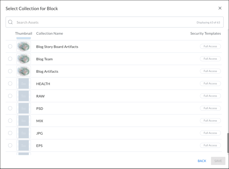Image resolution: width=229 pixels, height=169 pixels.
Task: Click Full Access badge for Blog Team
Action: [x=210, y=59]
